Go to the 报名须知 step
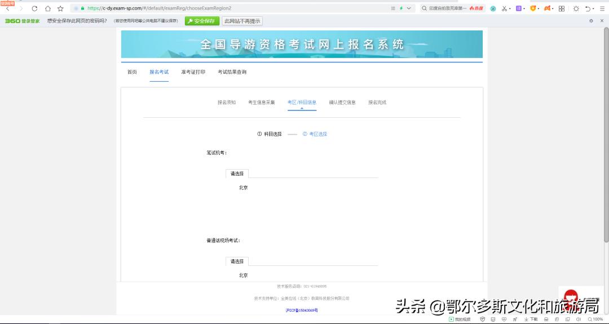This screenshot has height=324, width=609. pos(227,103)
